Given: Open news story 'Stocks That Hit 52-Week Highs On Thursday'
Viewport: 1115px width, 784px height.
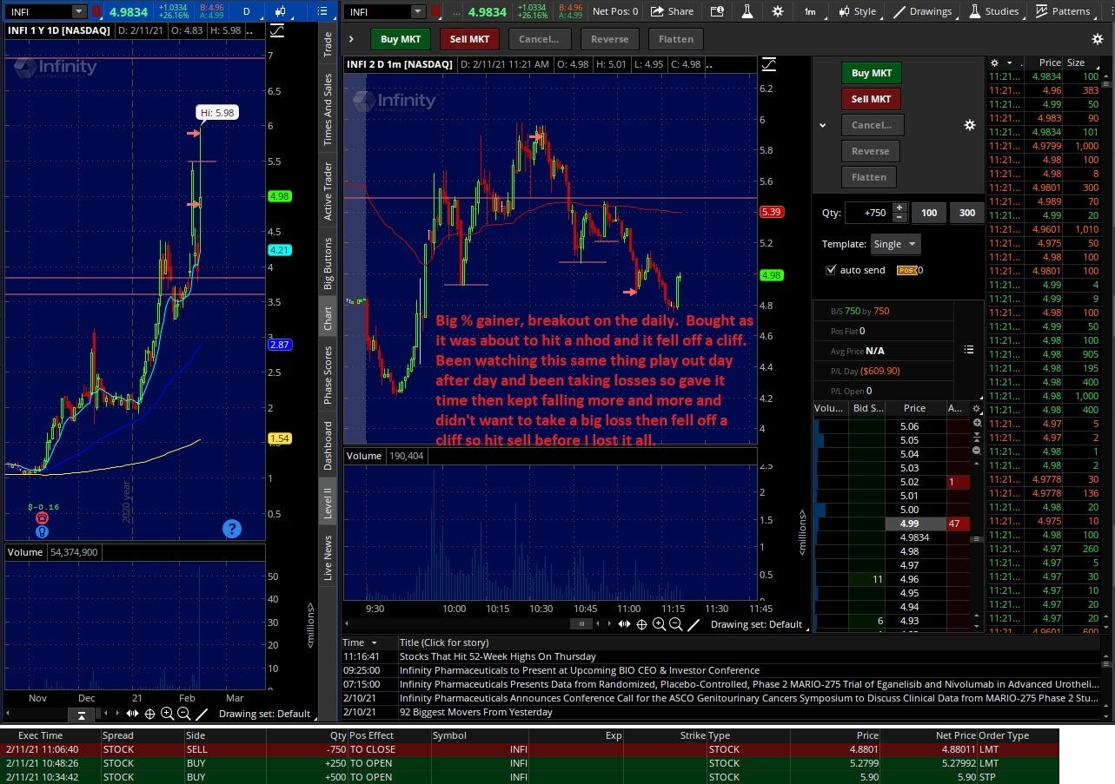Looking at the screenshot, I should [x=497, y=656].
